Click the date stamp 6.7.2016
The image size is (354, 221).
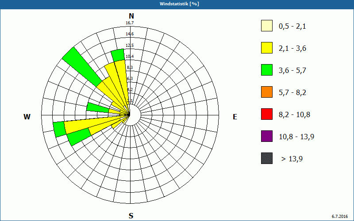point(340,216)
